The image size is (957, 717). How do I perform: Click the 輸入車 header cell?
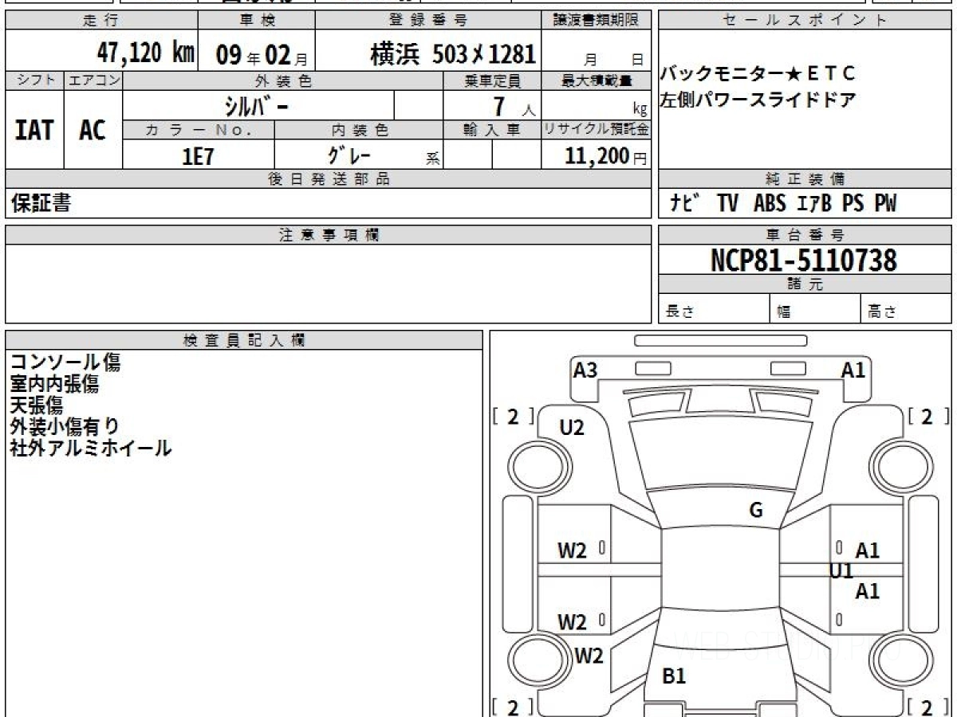click(x=492, y=130)
